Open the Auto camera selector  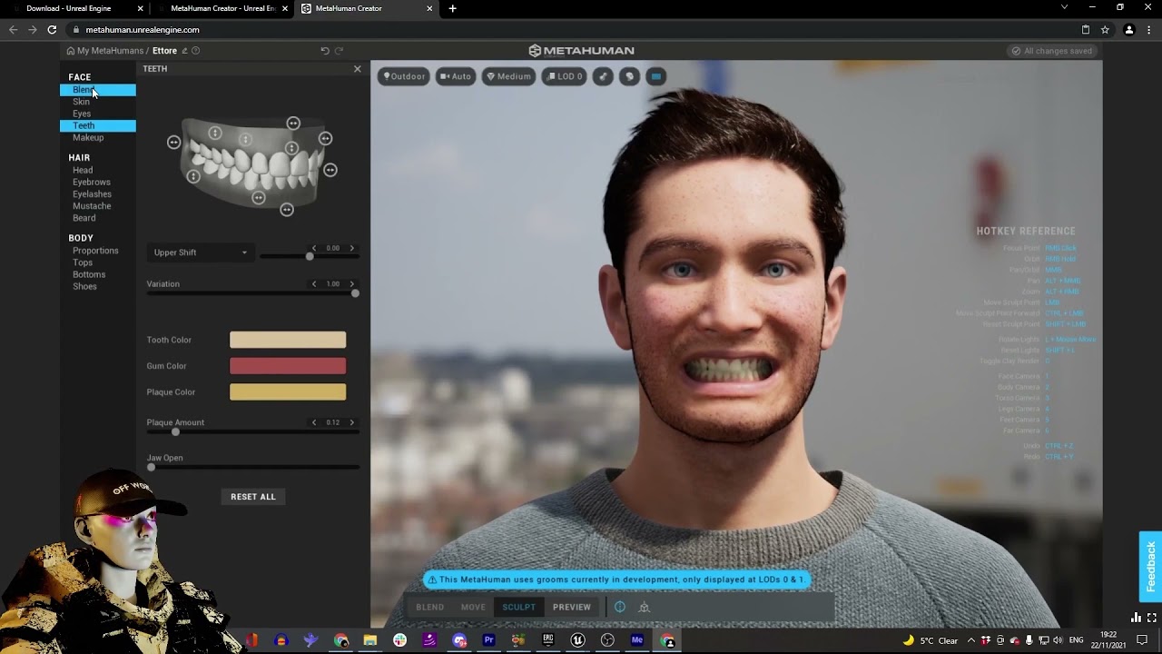456,76
